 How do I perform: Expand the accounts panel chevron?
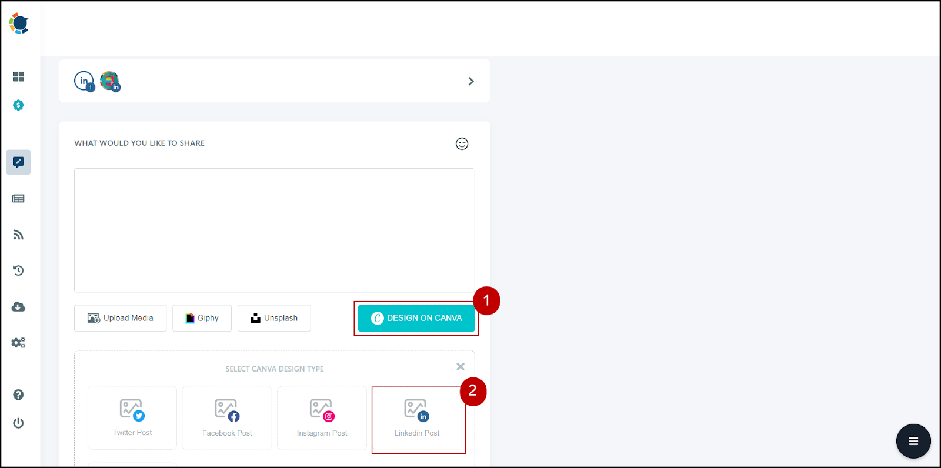(x=470, y=81)
